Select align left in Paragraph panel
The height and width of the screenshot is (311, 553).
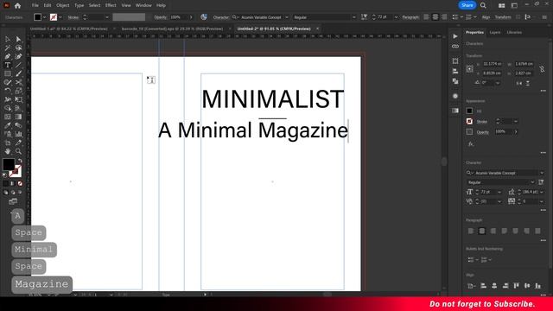[471, 231]
